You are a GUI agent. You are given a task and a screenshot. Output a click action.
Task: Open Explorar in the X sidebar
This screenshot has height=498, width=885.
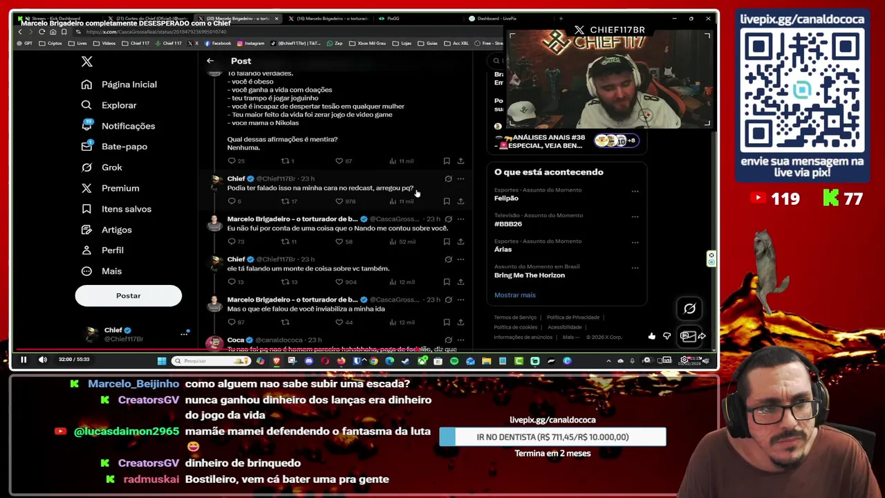pyautogui.click(x=109, y=105)
